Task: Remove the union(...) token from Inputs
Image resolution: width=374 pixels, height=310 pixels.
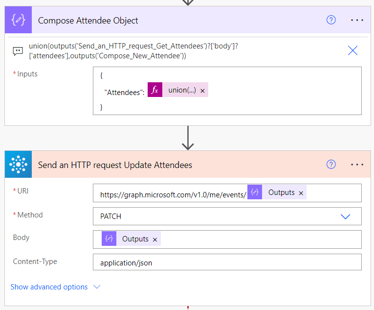Action: [202, 91]
